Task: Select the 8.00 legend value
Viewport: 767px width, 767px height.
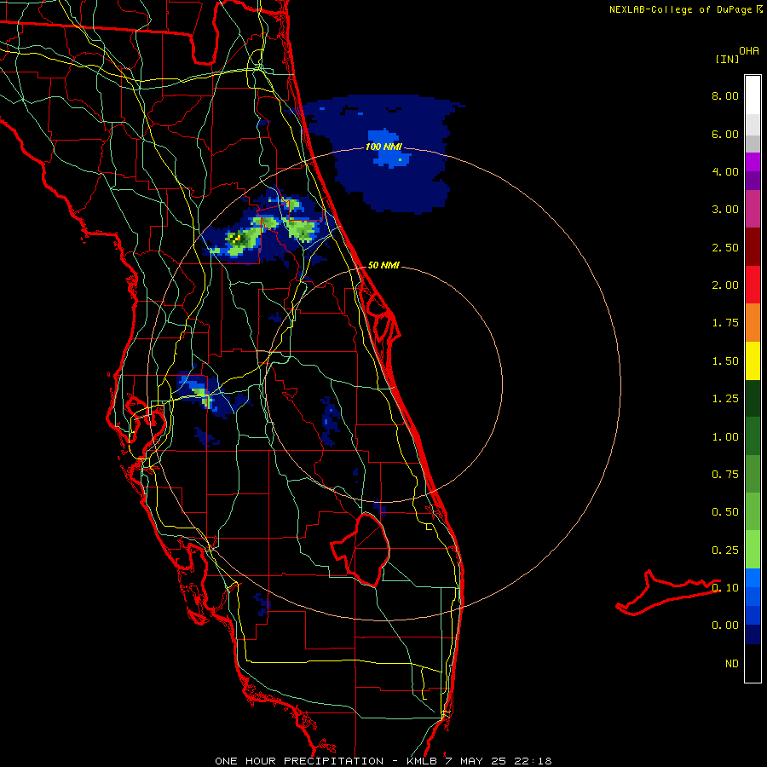Action: [725, 95]
